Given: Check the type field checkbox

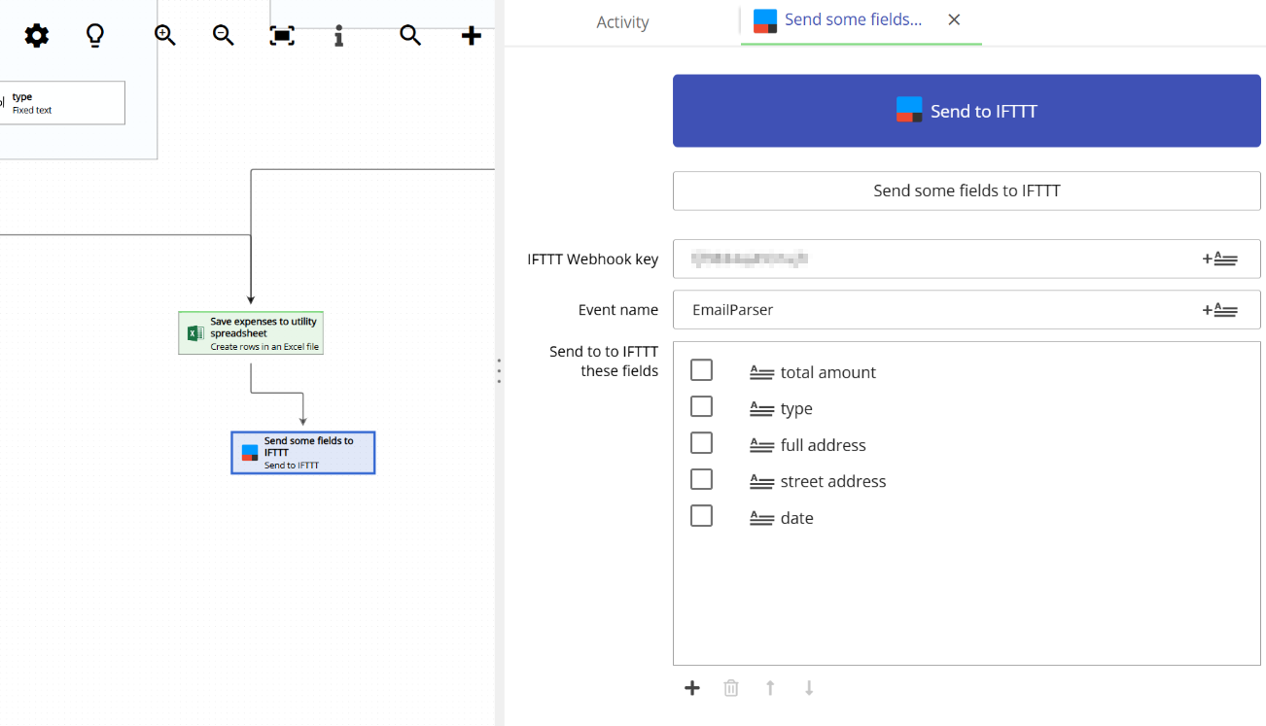Looking at the screenshot, I should [x=701, y=405].
